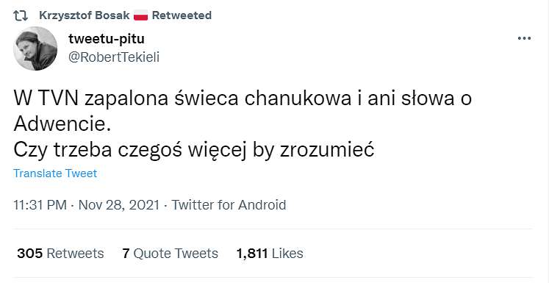The width and height of the screenshot is (549, 283).
Task: Click the 1,811 likes count number
Action: (x=252, y=253)
